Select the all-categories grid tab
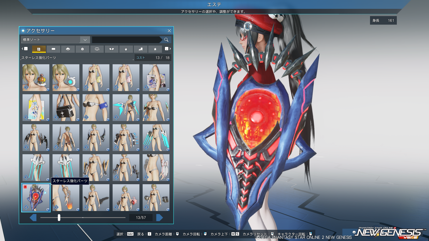The image size is (429, 241). click(x=39, y=49)
